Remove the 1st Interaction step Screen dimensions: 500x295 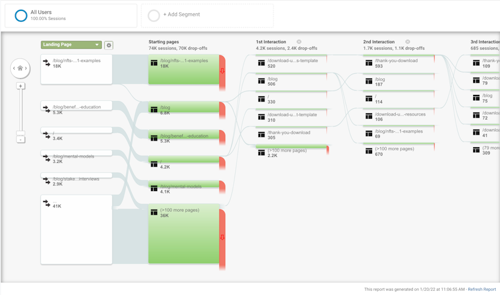point(299,42)
